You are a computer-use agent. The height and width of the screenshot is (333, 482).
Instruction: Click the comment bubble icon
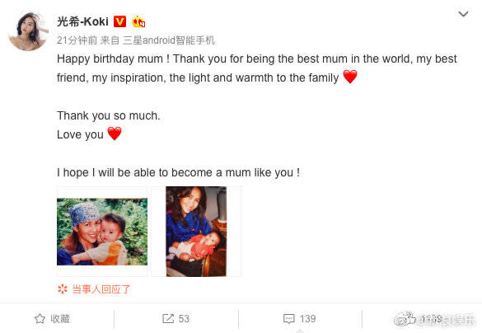click(289, 319)
